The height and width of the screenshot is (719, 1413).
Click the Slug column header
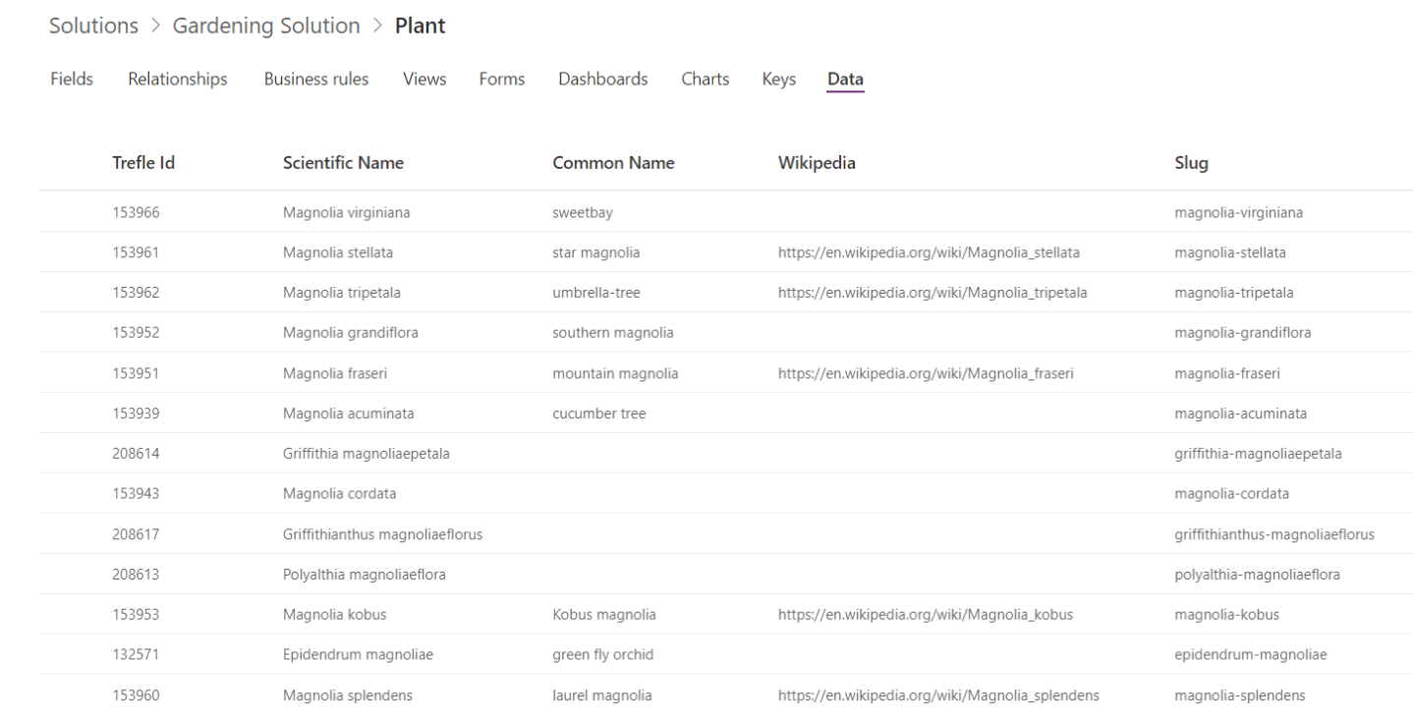pyautogui.click(x=1191, y=164)
